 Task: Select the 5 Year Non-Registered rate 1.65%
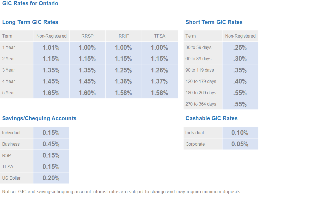coord(51,93)
